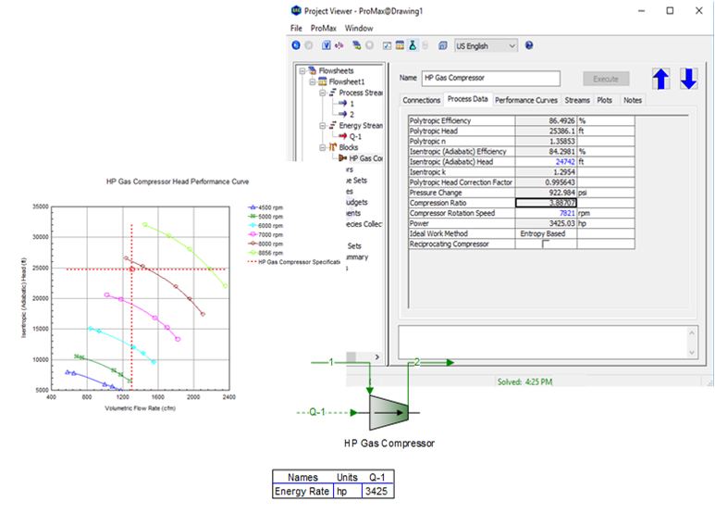715x513 pixels.
Task: Click the Polytropic Head value 25386.1
Action: [x=546, y=131]
